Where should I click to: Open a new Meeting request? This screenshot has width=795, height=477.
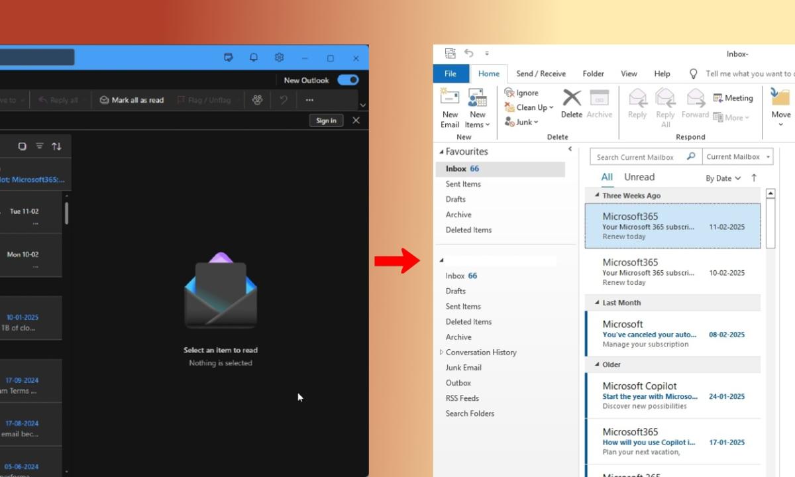click(733, 97)
